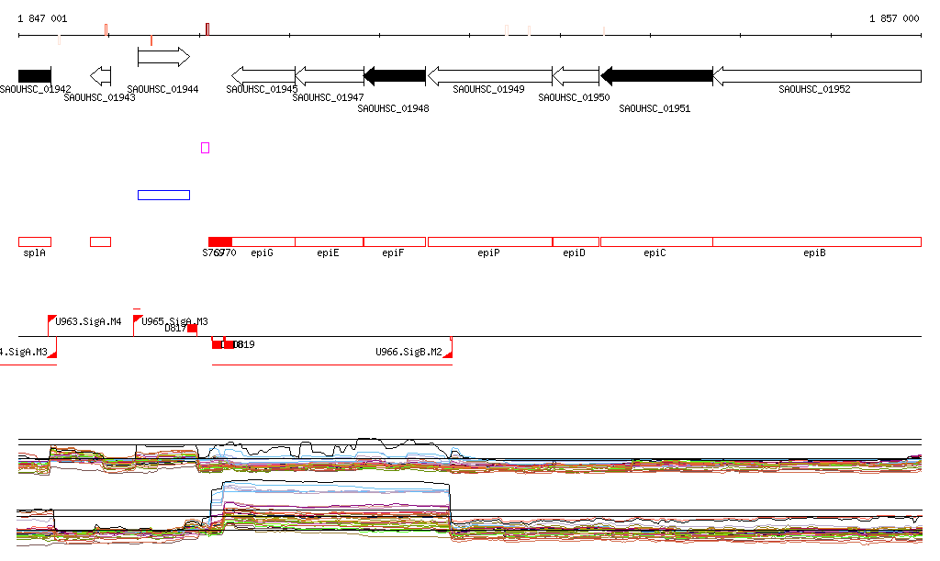Click the filled red S769 segment

(220, 242)
